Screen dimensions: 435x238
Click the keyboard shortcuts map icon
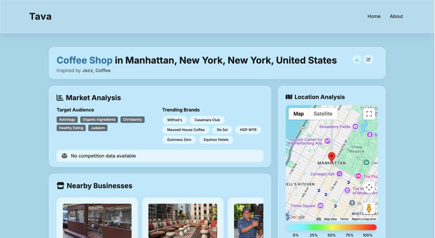click(319, 219)
